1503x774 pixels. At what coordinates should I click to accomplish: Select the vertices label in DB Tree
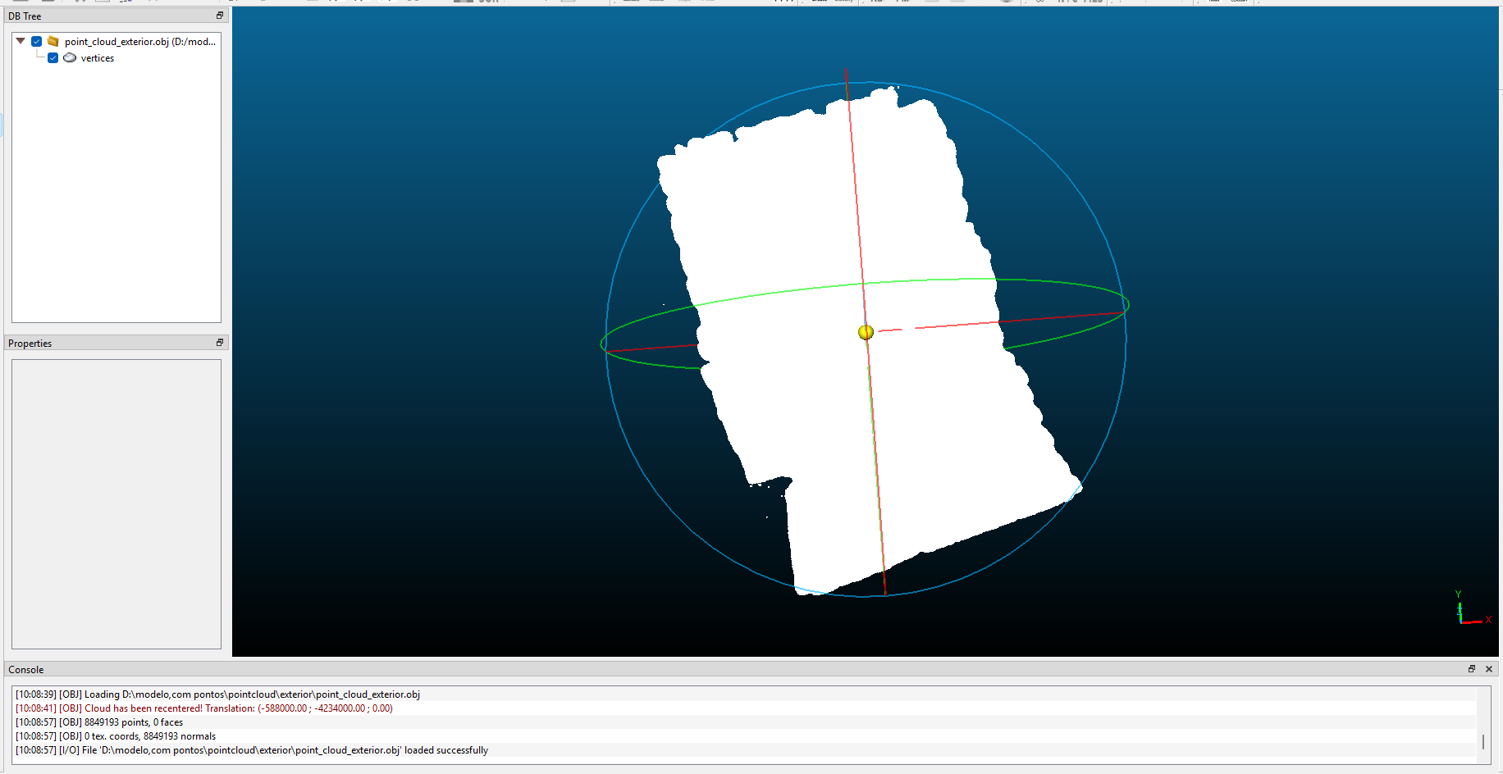tap(97, 58)
